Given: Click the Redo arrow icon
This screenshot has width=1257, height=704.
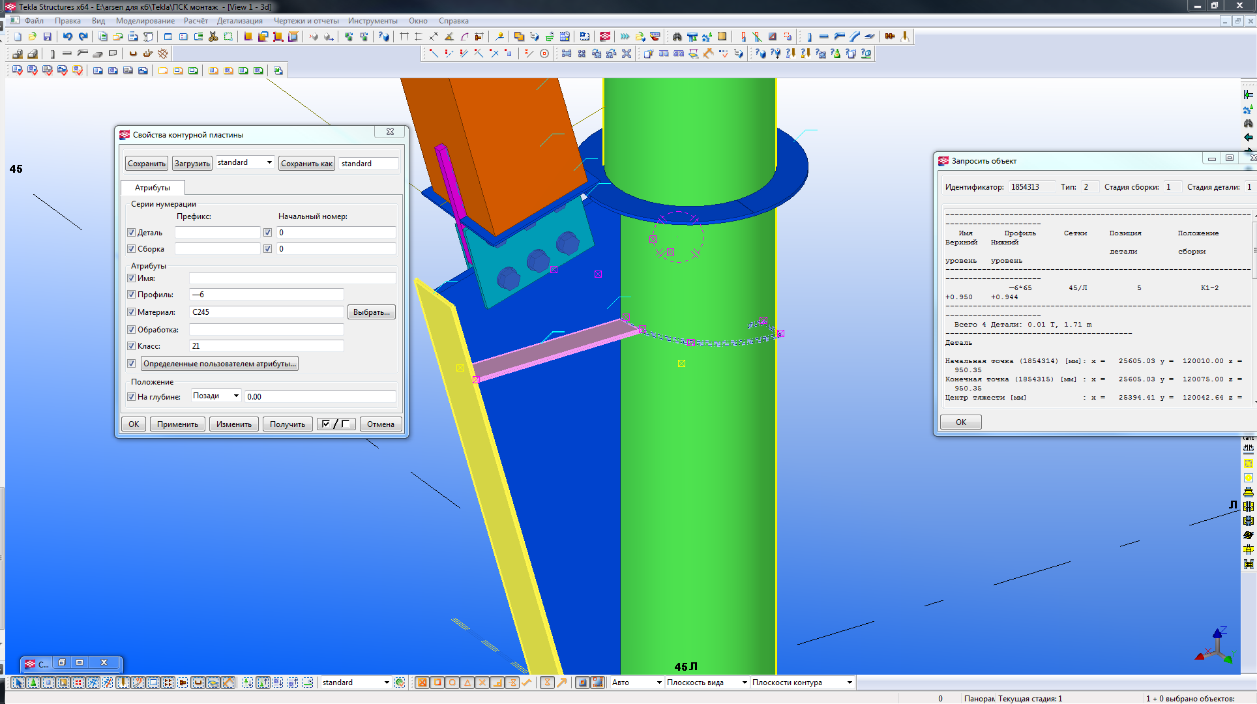Looking at the screenshot, I should (x=83, y=37).
